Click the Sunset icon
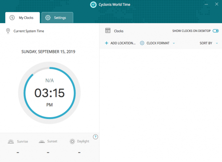The width and height of the screenshot is (222, 162). pos(42,142)
